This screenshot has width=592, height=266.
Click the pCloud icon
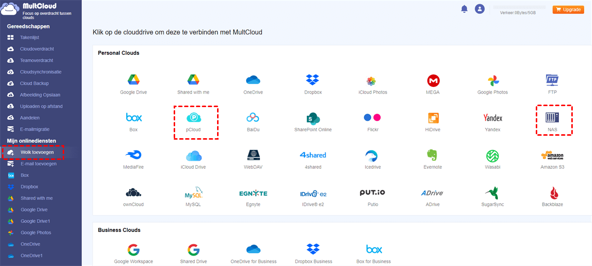click(x=193, y=117)
